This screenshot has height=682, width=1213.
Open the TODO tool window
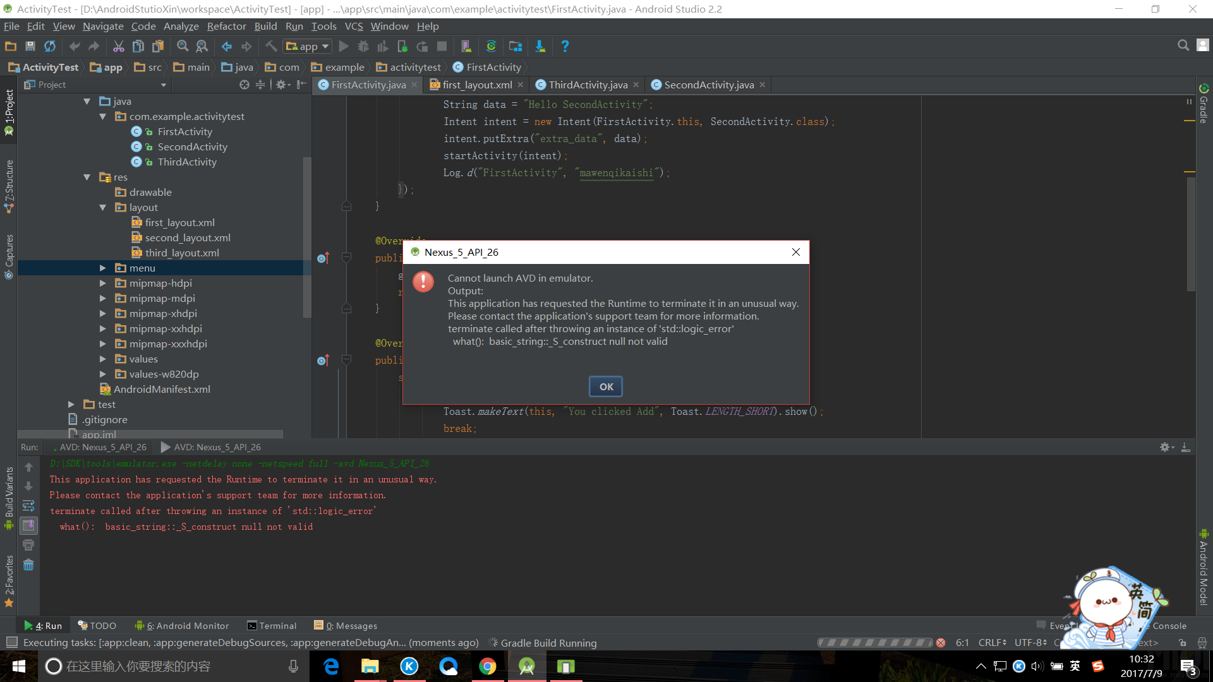pyautogui.click(x=97, y=625)
